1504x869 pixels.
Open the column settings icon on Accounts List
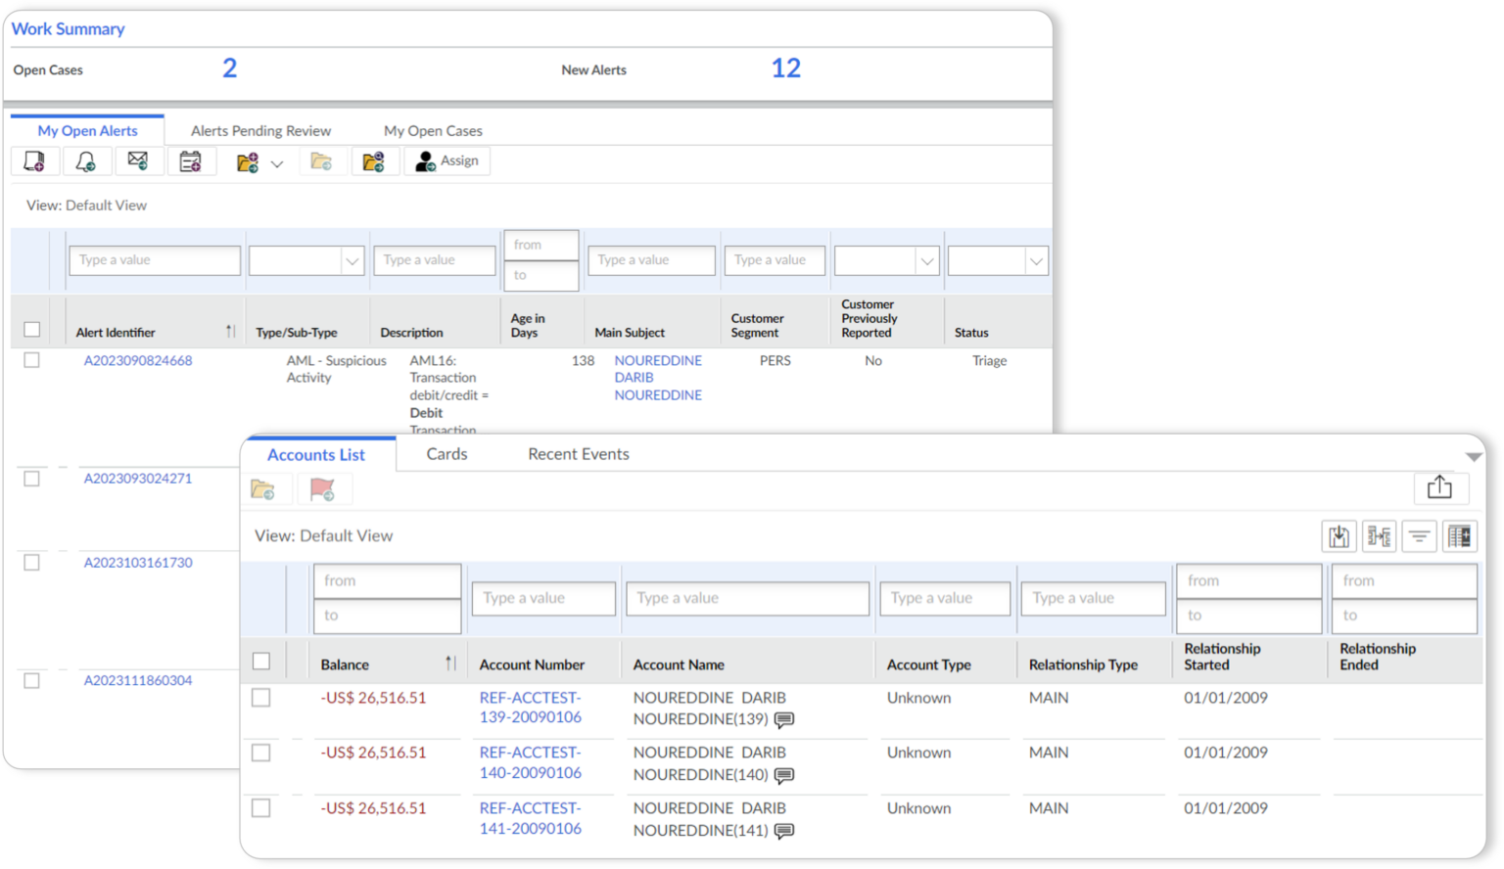coord(1459,535)
